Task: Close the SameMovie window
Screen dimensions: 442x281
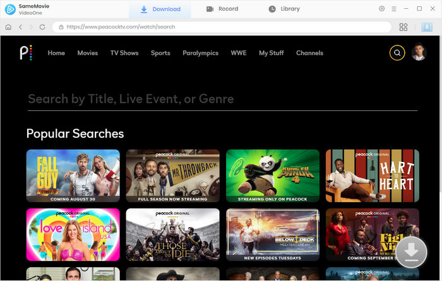Action: pyautogui.click(x=433, y=9)
